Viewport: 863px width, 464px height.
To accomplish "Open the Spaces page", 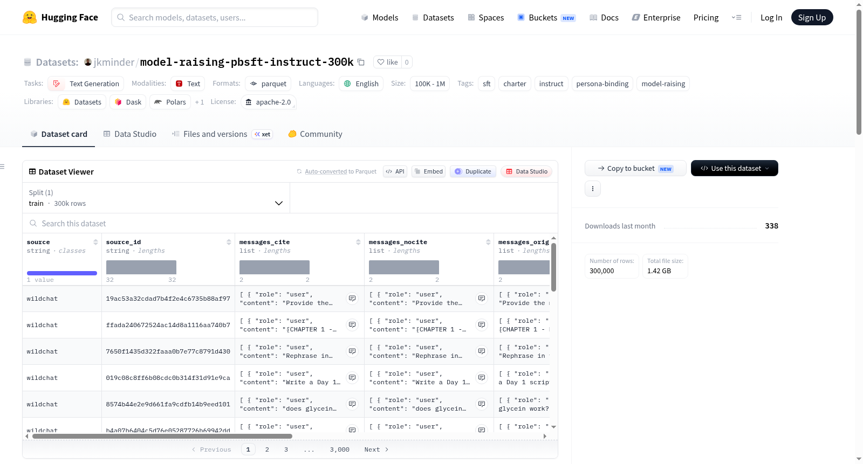I will pos(486,18).
